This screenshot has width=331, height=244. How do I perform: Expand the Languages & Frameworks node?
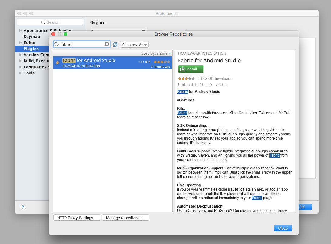pos(20,67)
